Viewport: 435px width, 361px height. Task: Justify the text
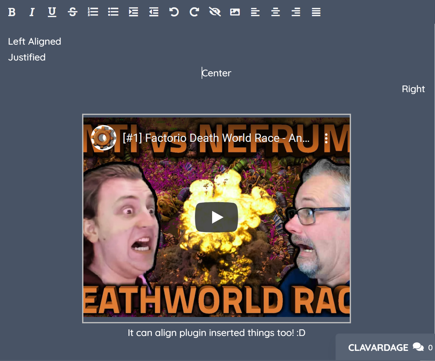316,12
